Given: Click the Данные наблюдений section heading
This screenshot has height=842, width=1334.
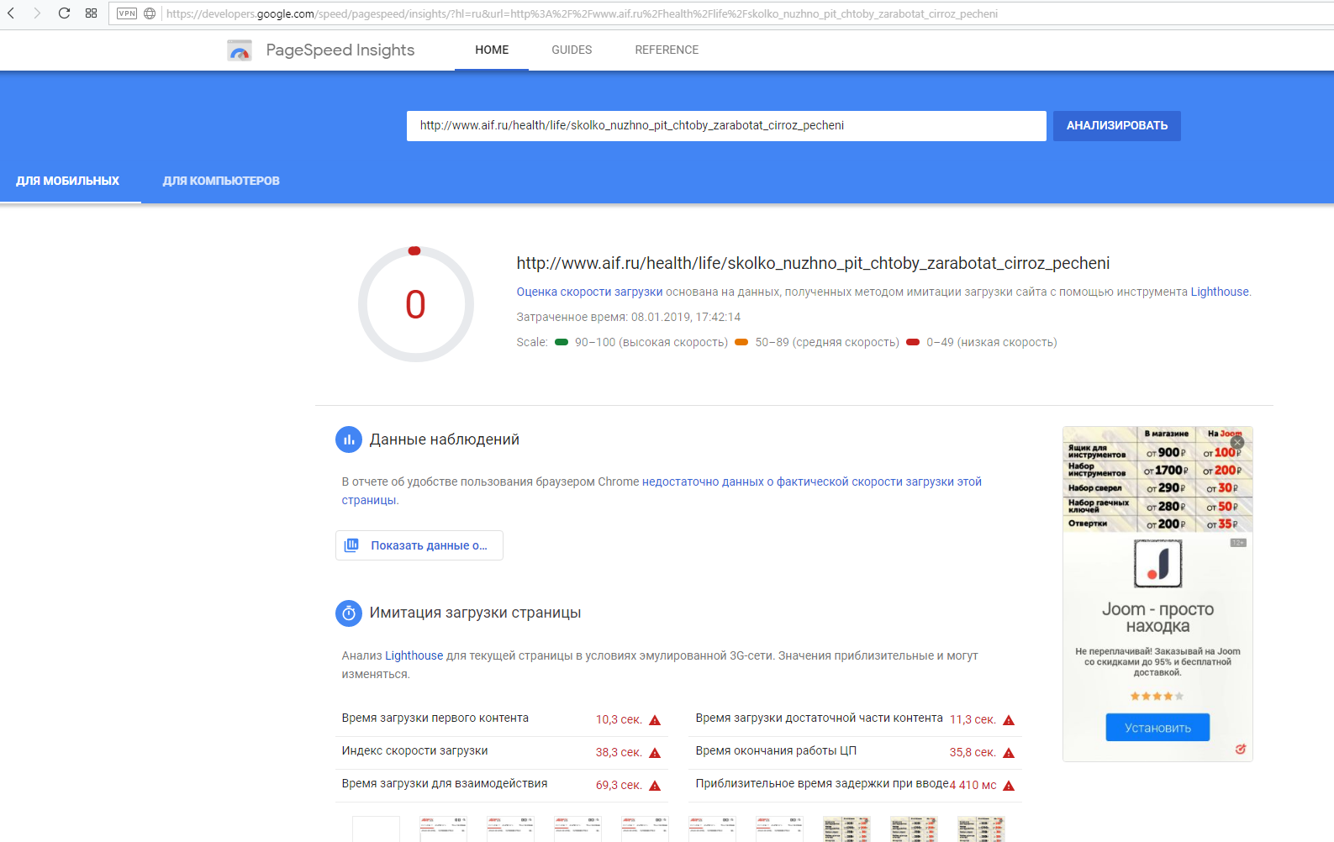Looking at the screenshot, I should 445,439.
